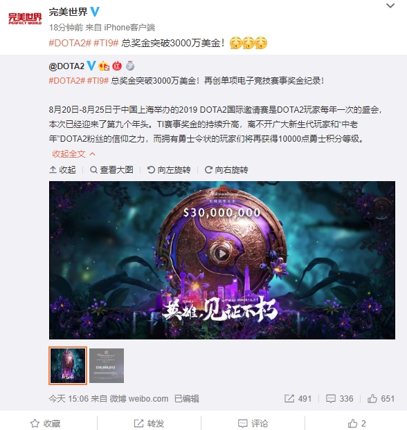Screen dimensions: 407x430
Task: Rotate image left with 向左旋转
Action: pyautogui.click(x=169, y=170)
